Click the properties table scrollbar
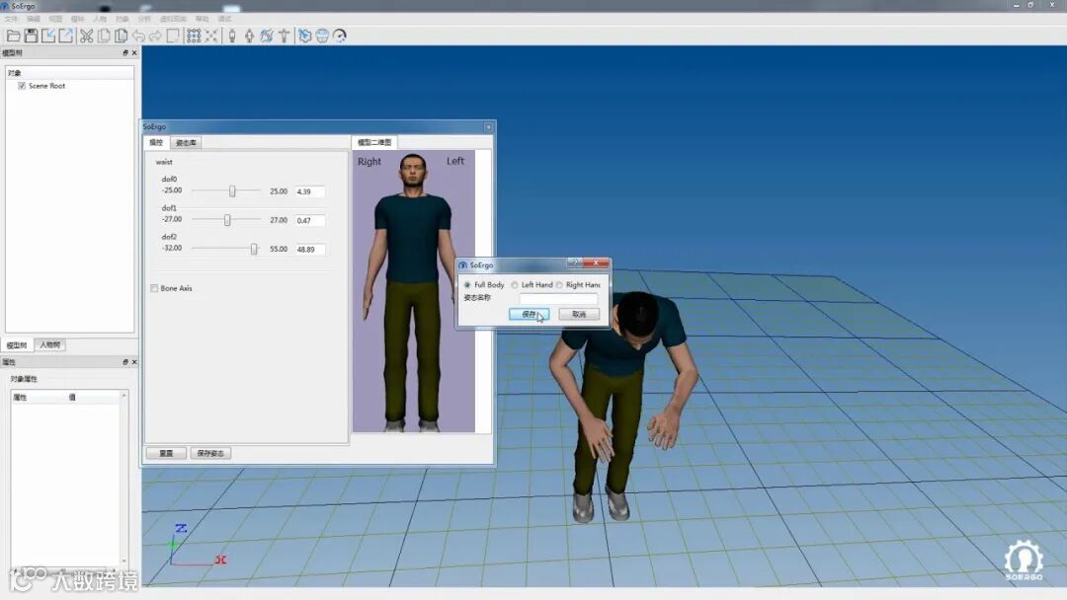The width and height of the screenshot is (1067, 600). click(123, 478)
